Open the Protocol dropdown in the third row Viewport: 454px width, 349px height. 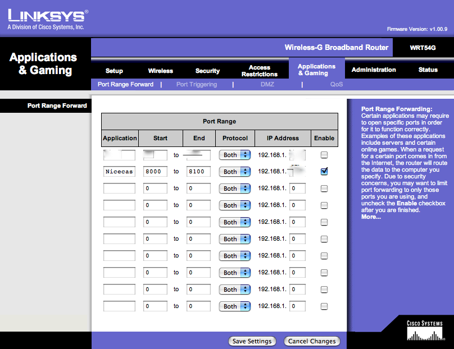(x=234, y=189)
